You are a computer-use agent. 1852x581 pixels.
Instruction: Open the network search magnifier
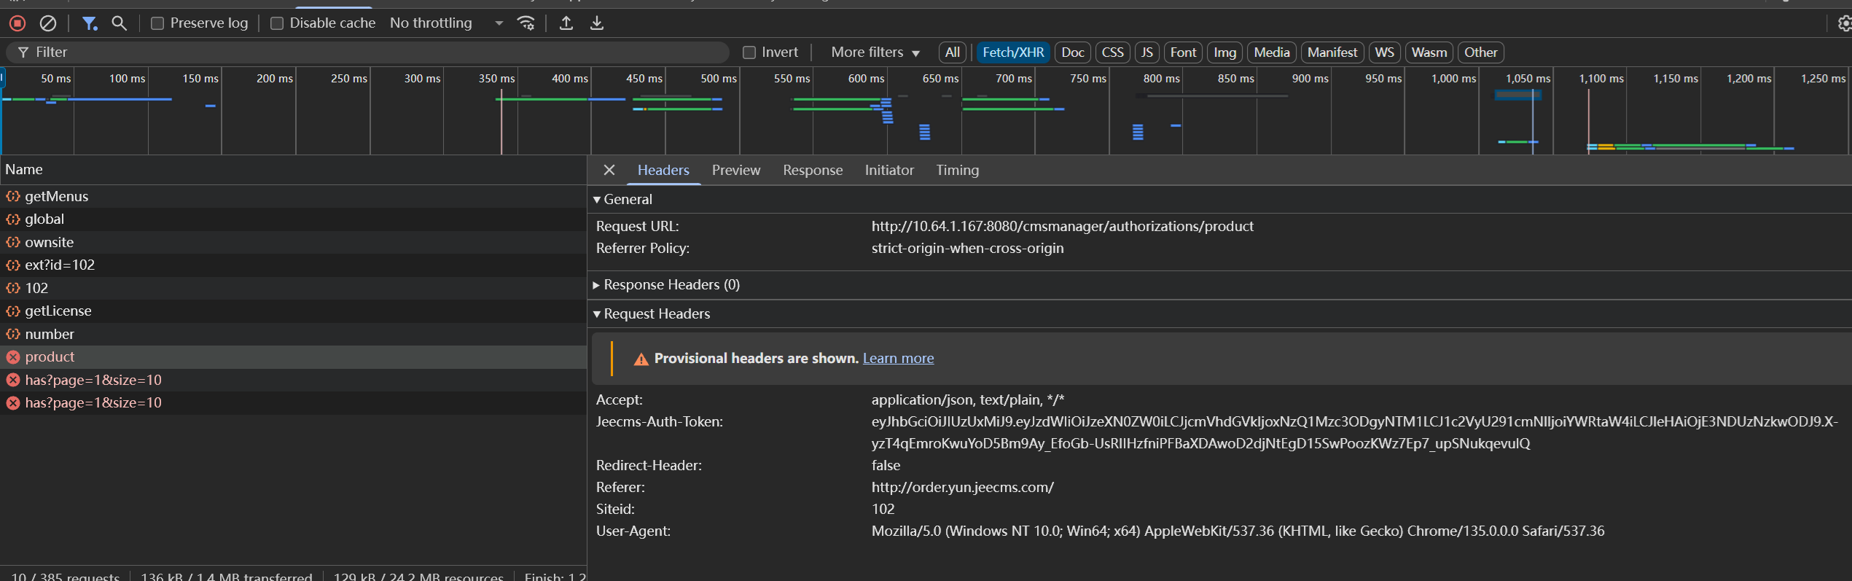(119, 23)
